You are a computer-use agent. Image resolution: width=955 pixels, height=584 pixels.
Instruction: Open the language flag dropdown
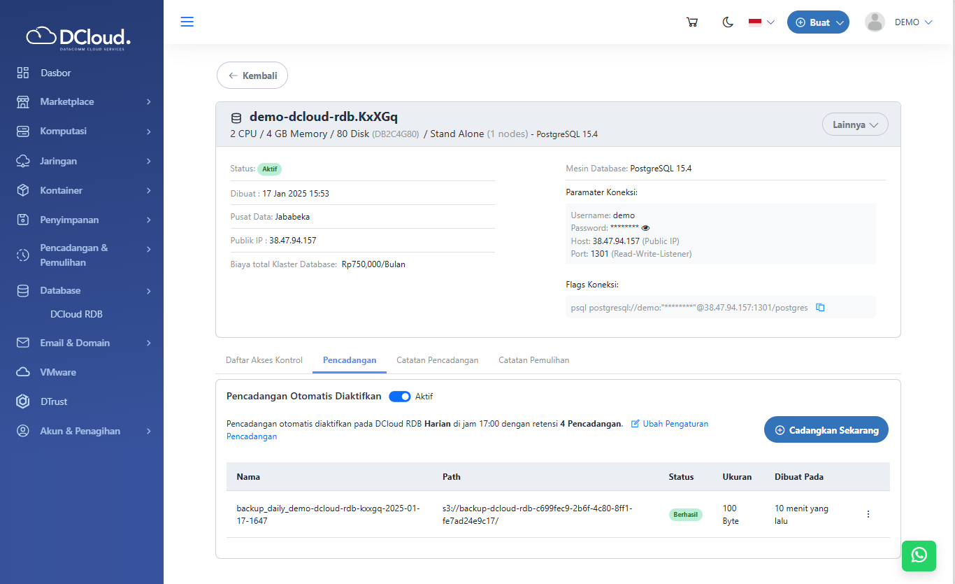[761, 22]
